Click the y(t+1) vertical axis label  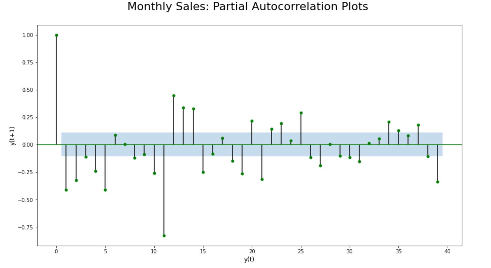coord(12,136)
